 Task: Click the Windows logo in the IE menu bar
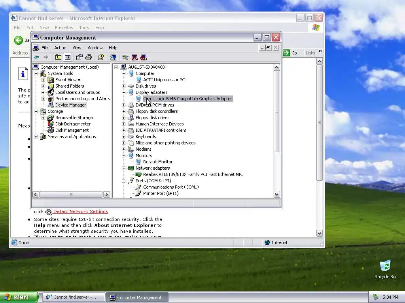pos(316,28)
